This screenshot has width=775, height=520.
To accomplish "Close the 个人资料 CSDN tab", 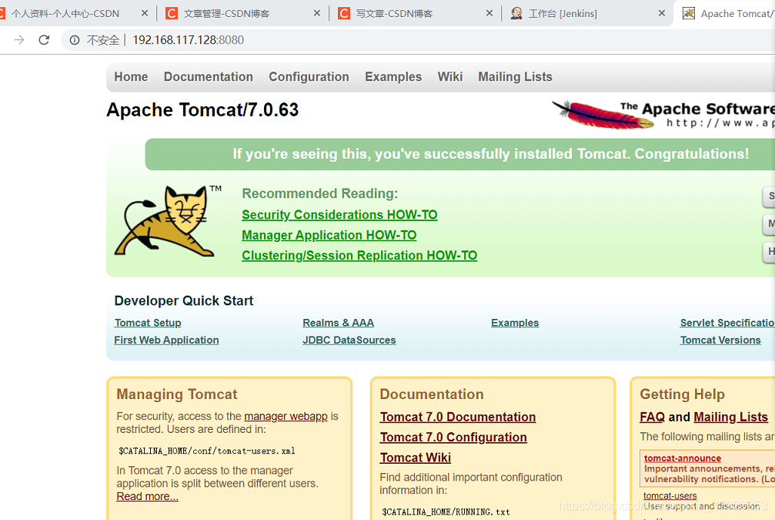I will point(143,12).
